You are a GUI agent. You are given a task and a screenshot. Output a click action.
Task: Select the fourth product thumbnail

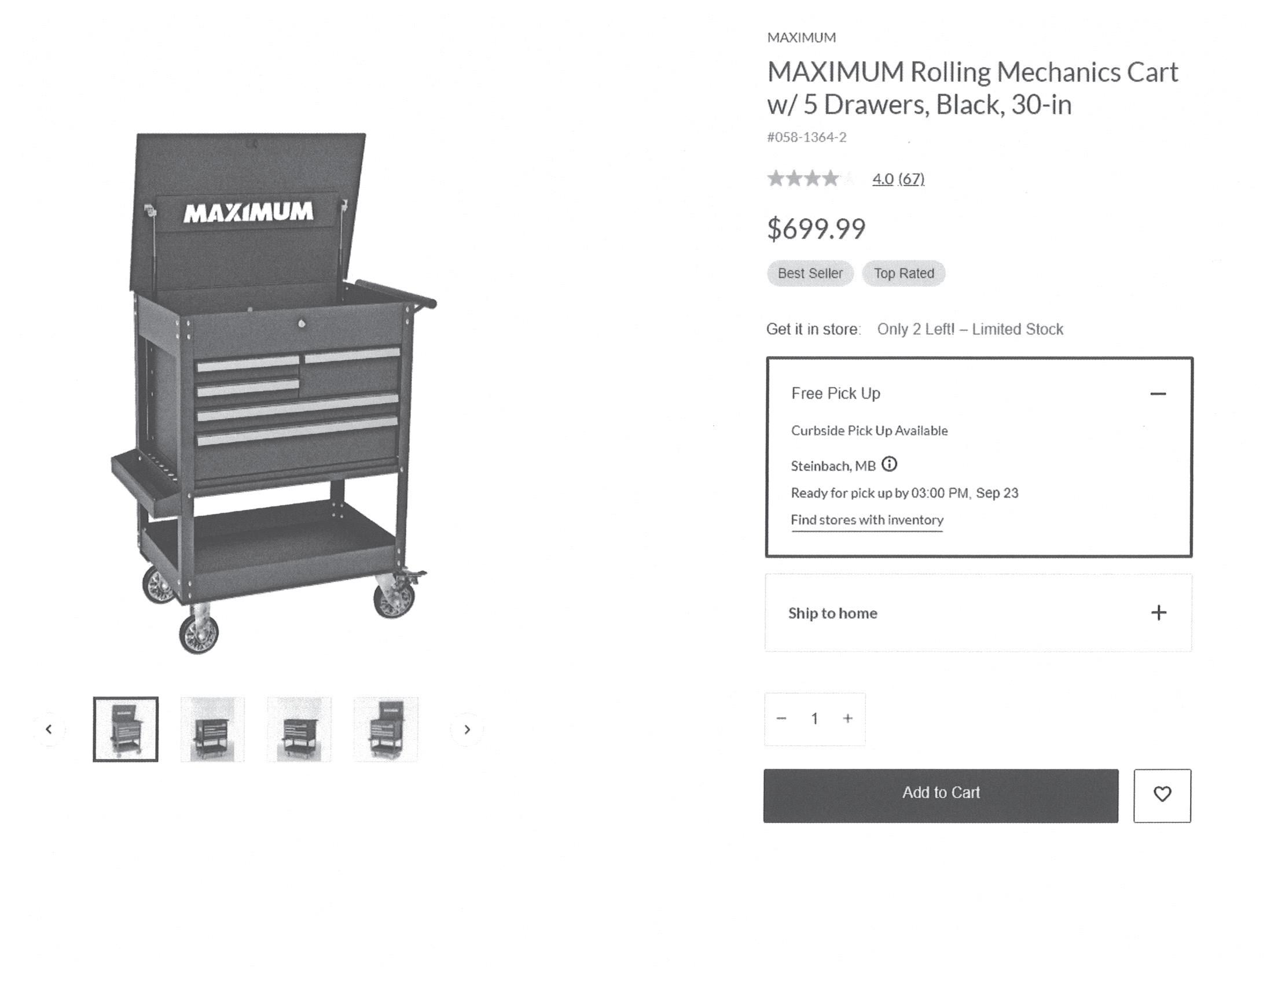coord(385,729)
